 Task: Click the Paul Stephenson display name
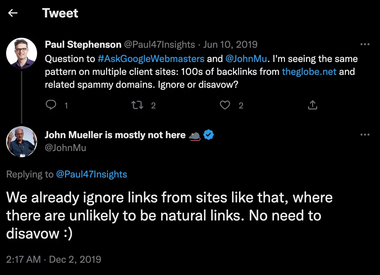pyautogui.click(x=83, y=45)
